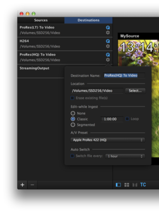The width and height of the screenshot is (159, 212).
Task: Open the Apple ProRes 422 (HQ) preset dropdown
Action: tap(108, 140)
